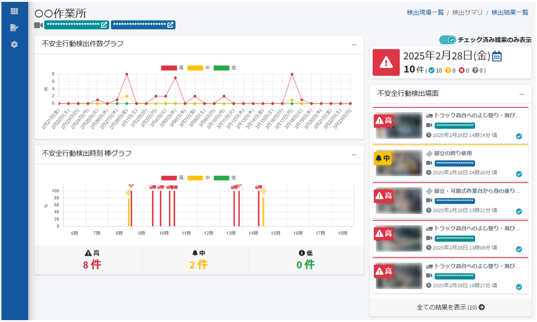
Task: Click truck icon on 13時08分 result
Action: (x=429, y=229)
